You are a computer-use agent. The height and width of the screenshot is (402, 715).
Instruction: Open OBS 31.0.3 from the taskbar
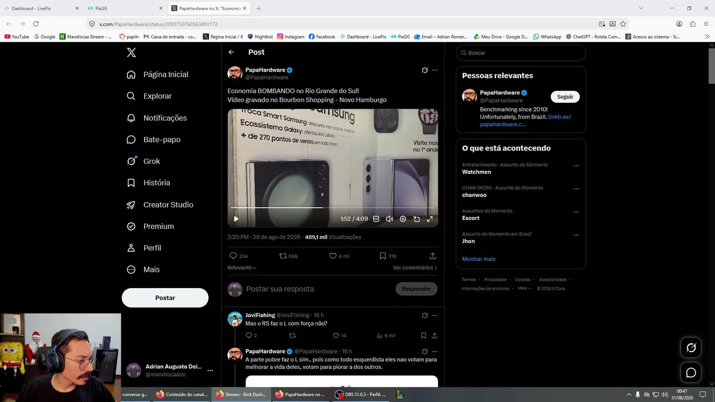click(361, 394)
